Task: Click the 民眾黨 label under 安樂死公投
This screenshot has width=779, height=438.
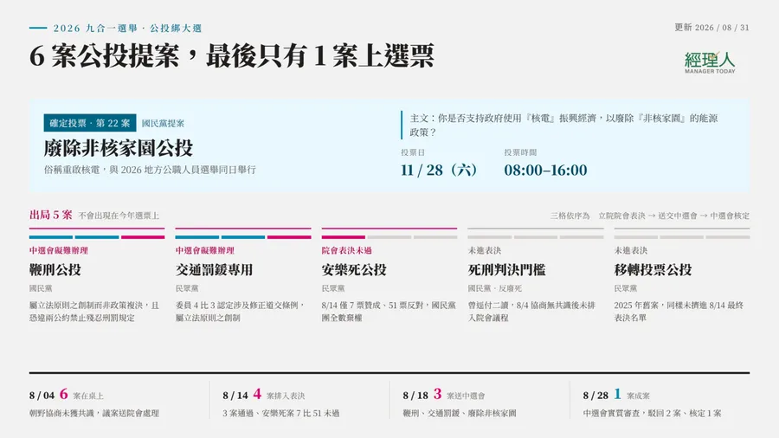Action: pyautogui.click(x=333, y=288)
